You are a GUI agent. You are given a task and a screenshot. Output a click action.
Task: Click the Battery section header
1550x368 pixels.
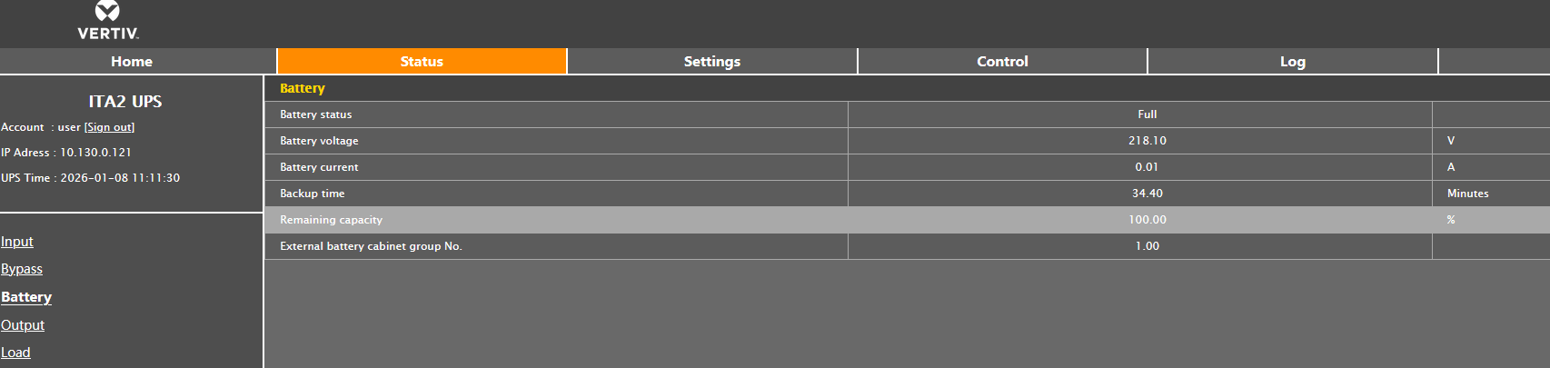click(x=303, y=88)
